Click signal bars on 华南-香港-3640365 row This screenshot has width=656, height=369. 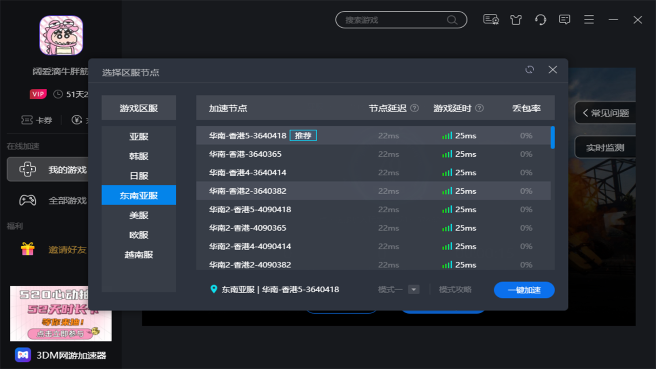pyautogui.click(x=447, y=154)
